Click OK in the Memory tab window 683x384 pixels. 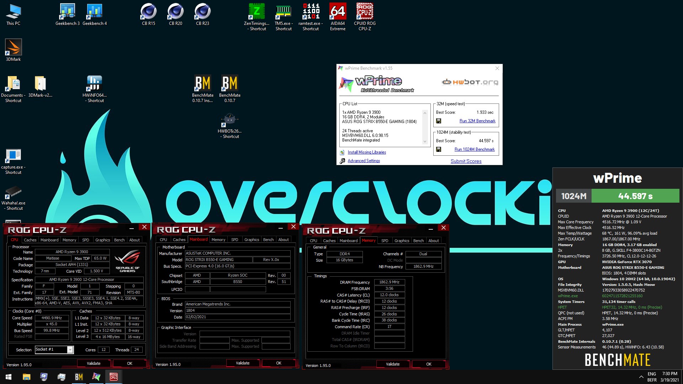click(429, 364)
